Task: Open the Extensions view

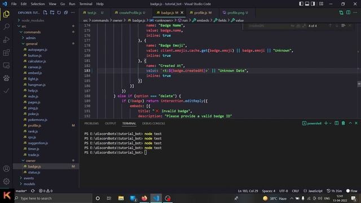Action: 6,52
